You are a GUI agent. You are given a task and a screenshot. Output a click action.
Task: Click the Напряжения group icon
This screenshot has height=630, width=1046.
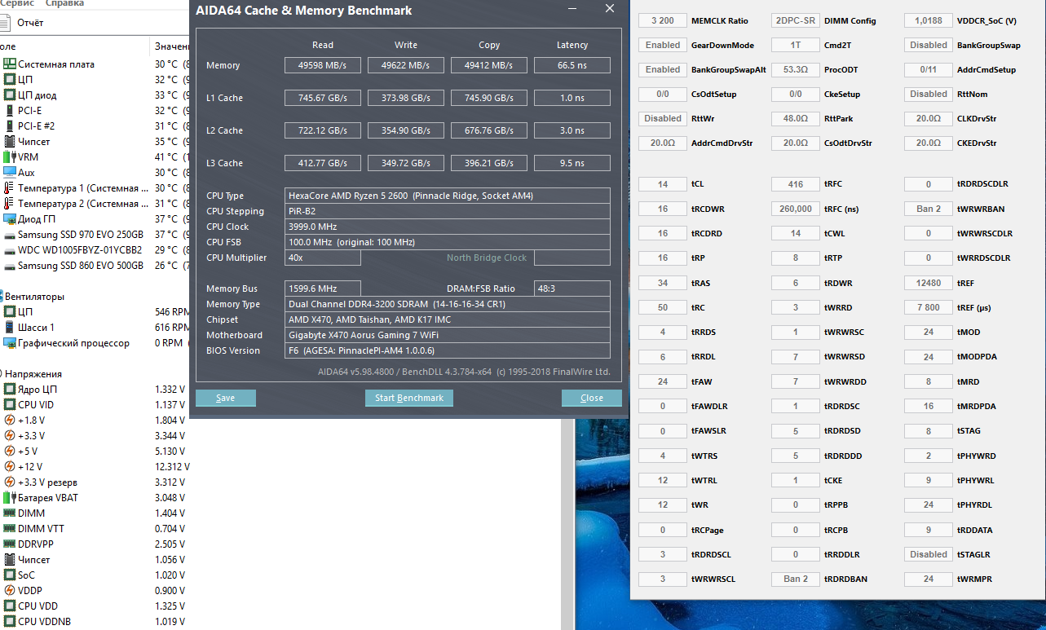(2, 374)
